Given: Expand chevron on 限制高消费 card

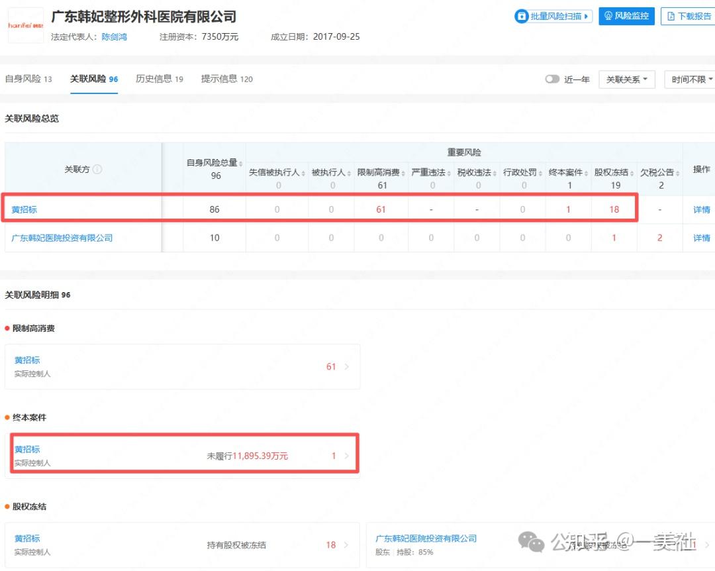Looking at the screenshot, I should click(346, 366).
